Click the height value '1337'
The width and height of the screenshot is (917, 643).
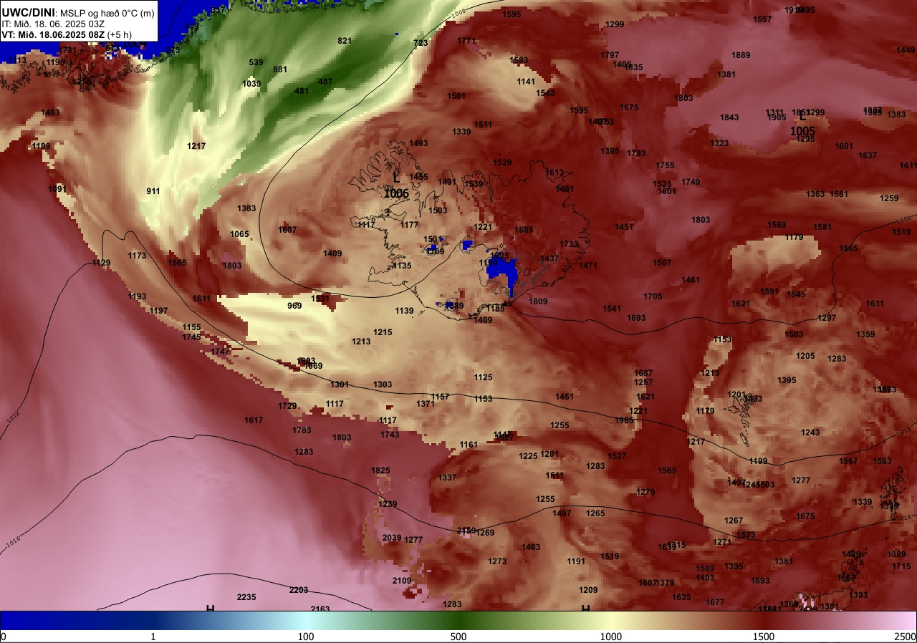(x=447, y=478)
